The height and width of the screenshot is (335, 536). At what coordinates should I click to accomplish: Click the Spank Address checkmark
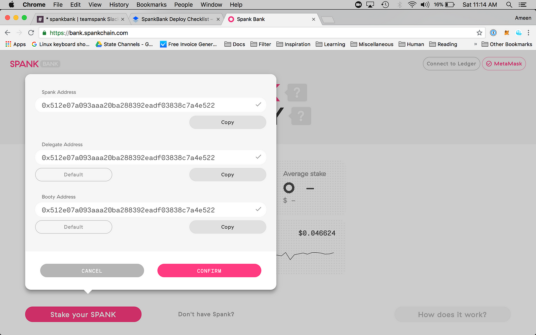click(x=258, y=105)
